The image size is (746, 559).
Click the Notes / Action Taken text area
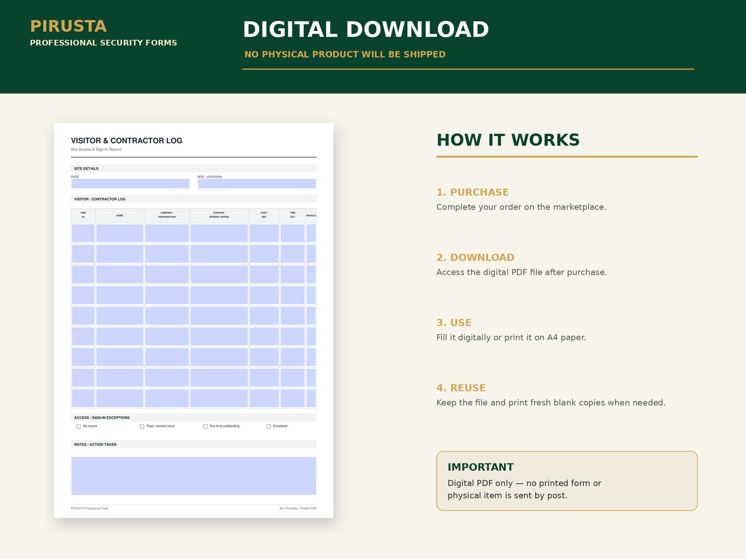[x=193, y=476]
